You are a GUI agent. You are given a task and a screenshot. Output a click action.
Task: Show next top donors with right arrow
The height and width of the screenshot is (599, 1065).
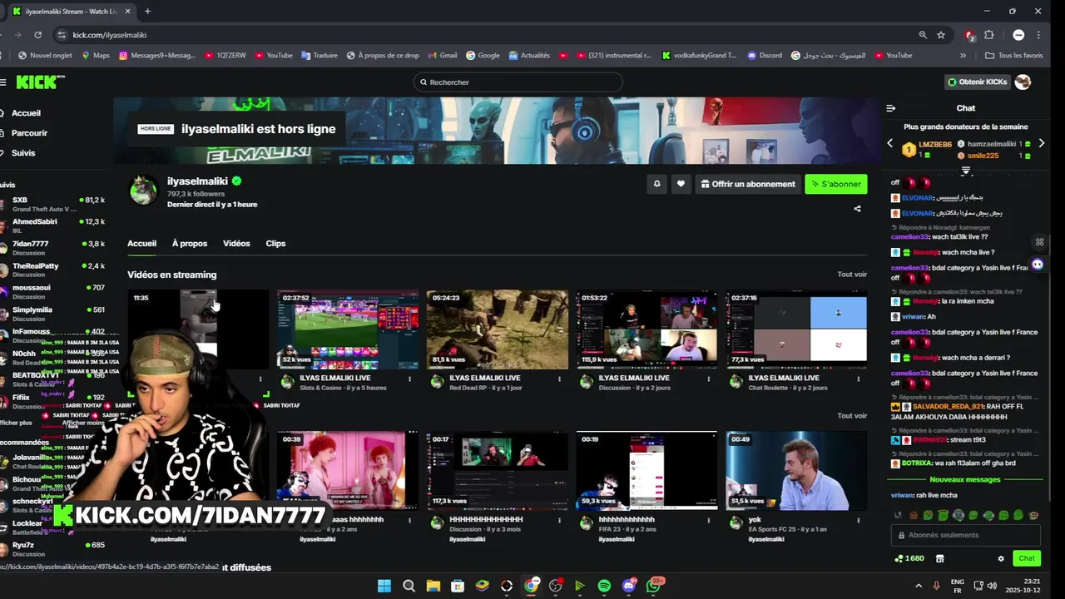click(x=1041, y=144)
